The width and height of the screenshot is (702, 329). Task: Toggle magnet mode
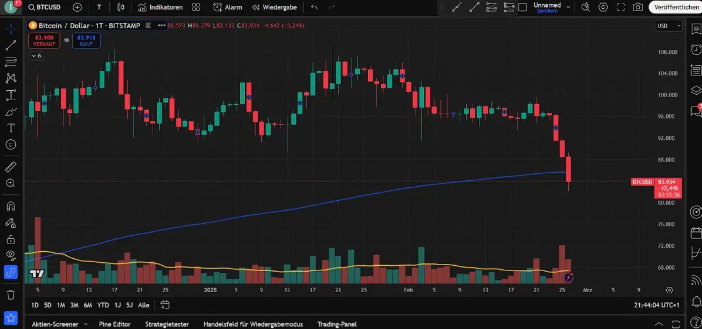pos(11,206)
